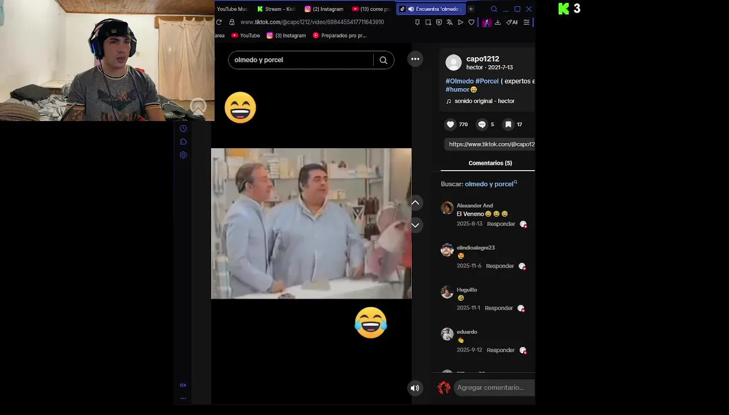Click the #Porcel hashtag
729x415 pixels.
coord(487,81)
